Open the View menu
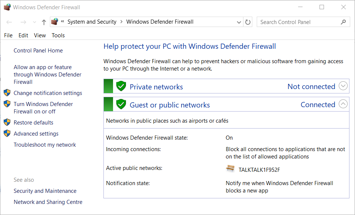The image size is (355, 215). point(40,35)
